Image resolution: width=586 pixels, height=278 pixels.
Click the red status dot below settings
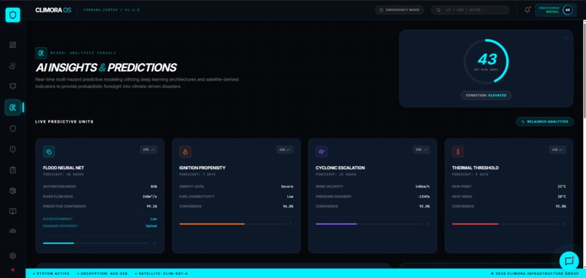point(12,269)
